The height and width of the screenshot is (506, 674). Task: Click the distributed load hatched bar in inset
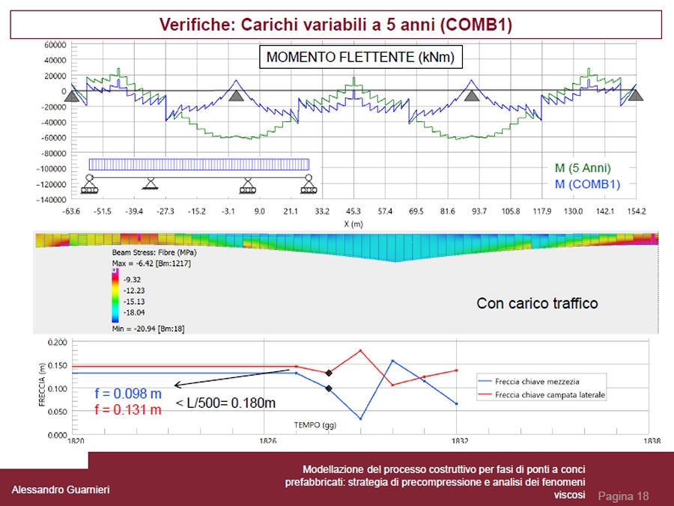tap(198, 165)
